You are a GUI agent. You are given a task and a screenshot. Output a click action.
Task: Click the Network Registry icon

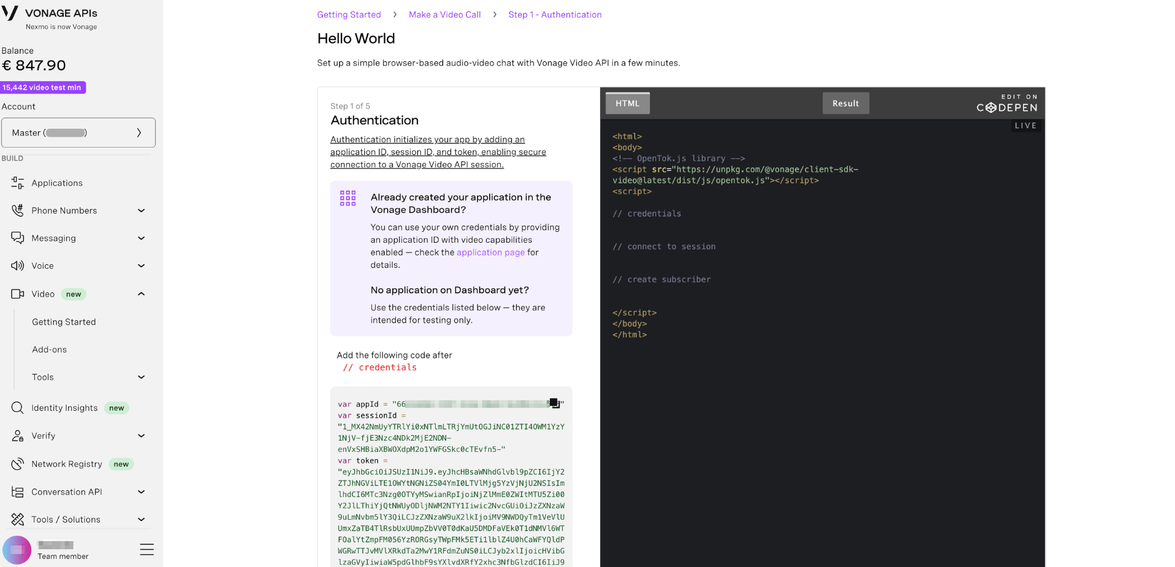point(18,464)
